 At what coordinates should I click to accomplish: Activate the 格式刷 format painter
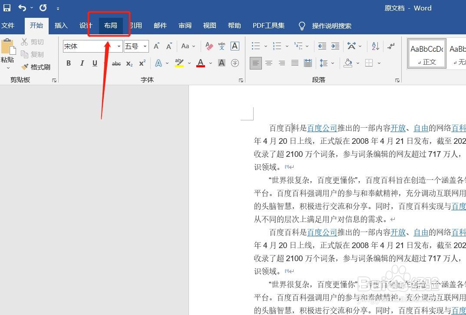point(36,67)
